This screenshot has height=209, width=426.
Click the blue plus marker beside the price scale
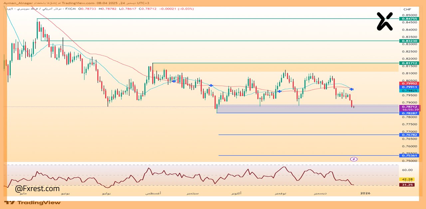351,89
